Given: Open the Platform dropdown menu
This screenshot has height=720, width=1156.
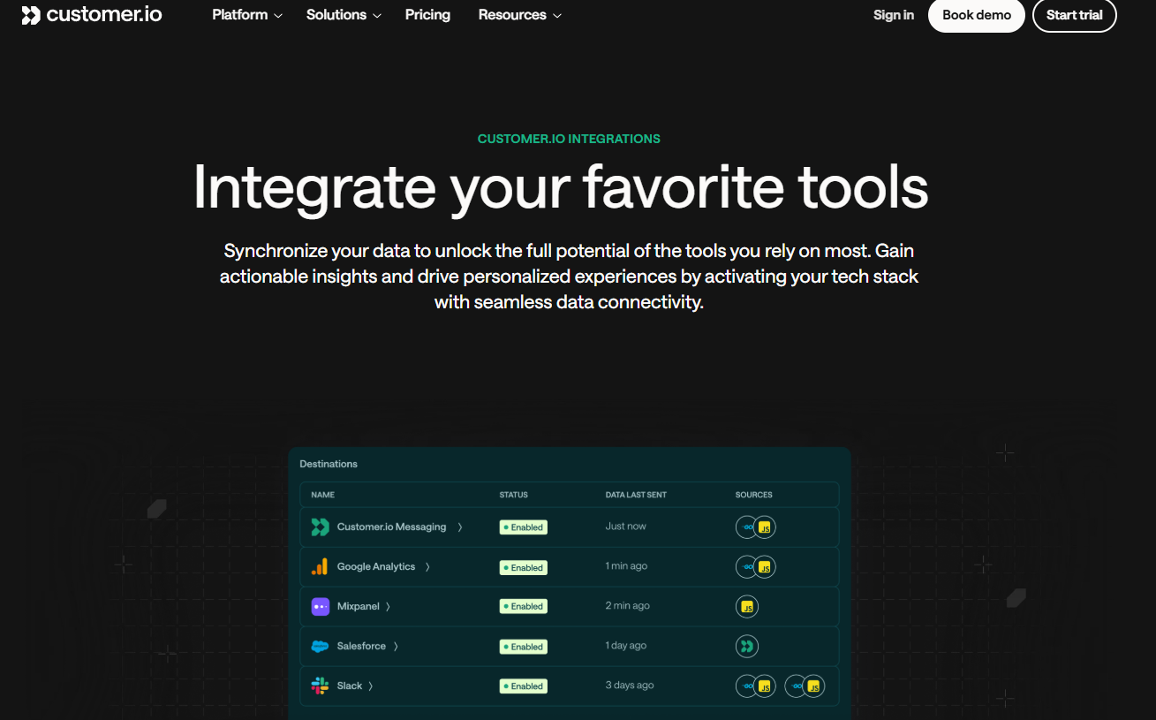Looking at the screenshot, I should [247, 15].
